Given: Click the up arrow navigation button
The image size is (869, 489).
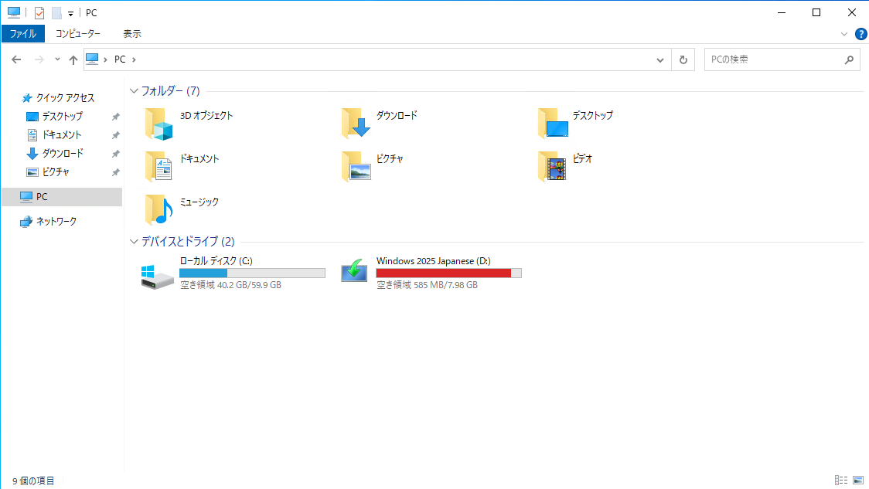Looking at the screenshot, I should [x=73, y=59].
